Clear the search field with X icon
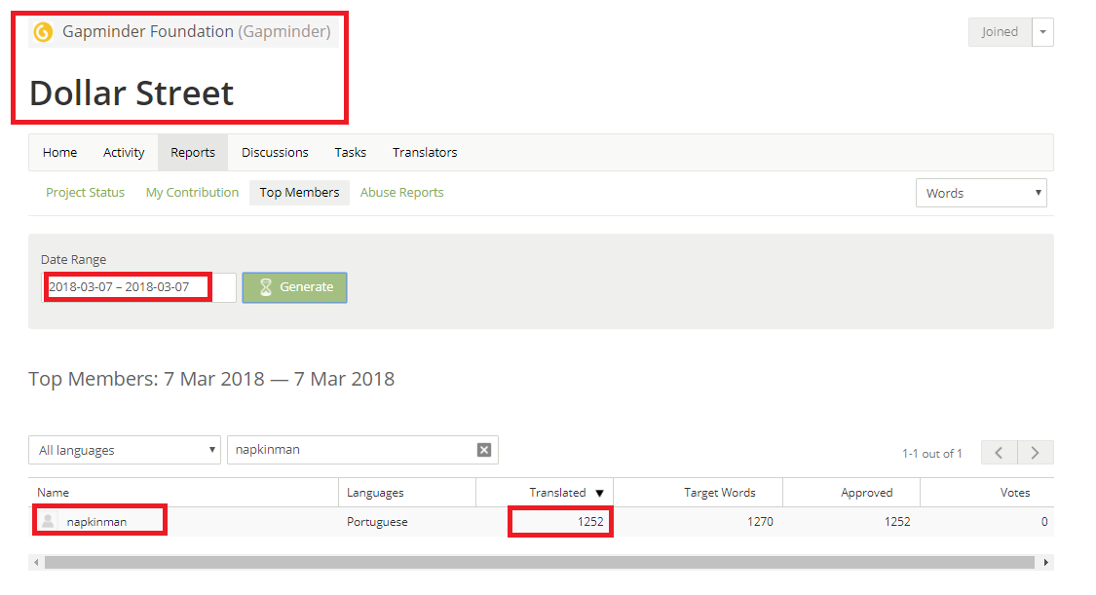Image resolution: width=1096 pixels, height=595 pixels. tap(483, 450)
